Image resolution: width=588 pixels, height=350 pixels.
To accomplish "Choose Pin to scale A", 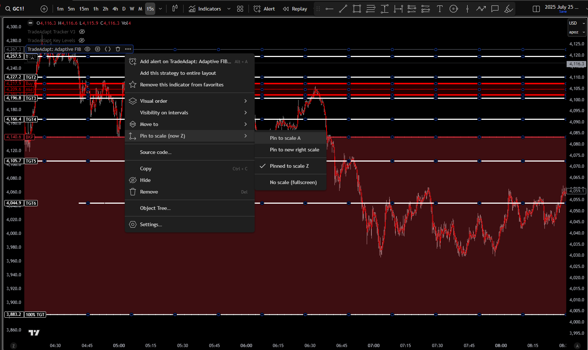I will tap(285, 138).
